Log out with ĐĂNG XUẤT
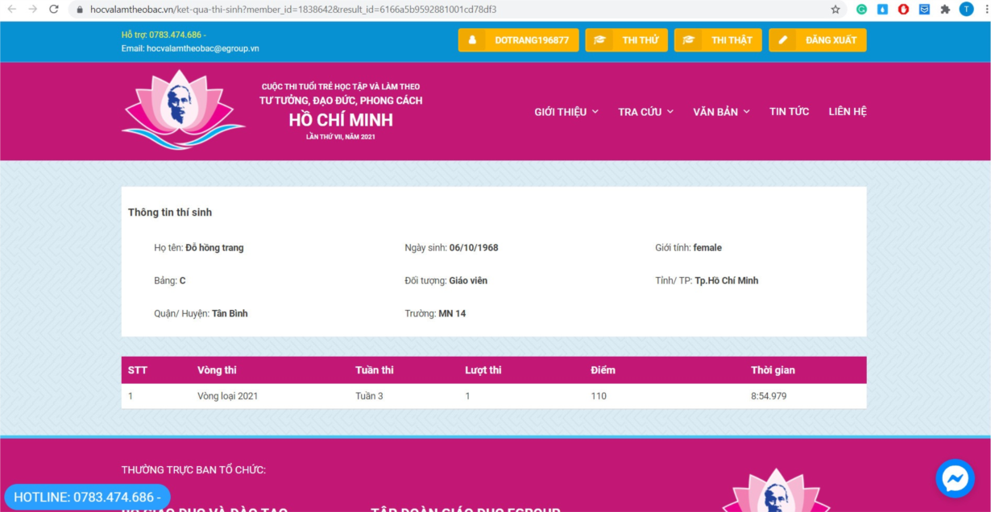The height and width of the screenshot is (512, 991). [817, 40]
